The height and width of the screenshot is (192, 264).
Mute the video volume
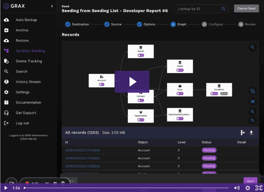237,188
